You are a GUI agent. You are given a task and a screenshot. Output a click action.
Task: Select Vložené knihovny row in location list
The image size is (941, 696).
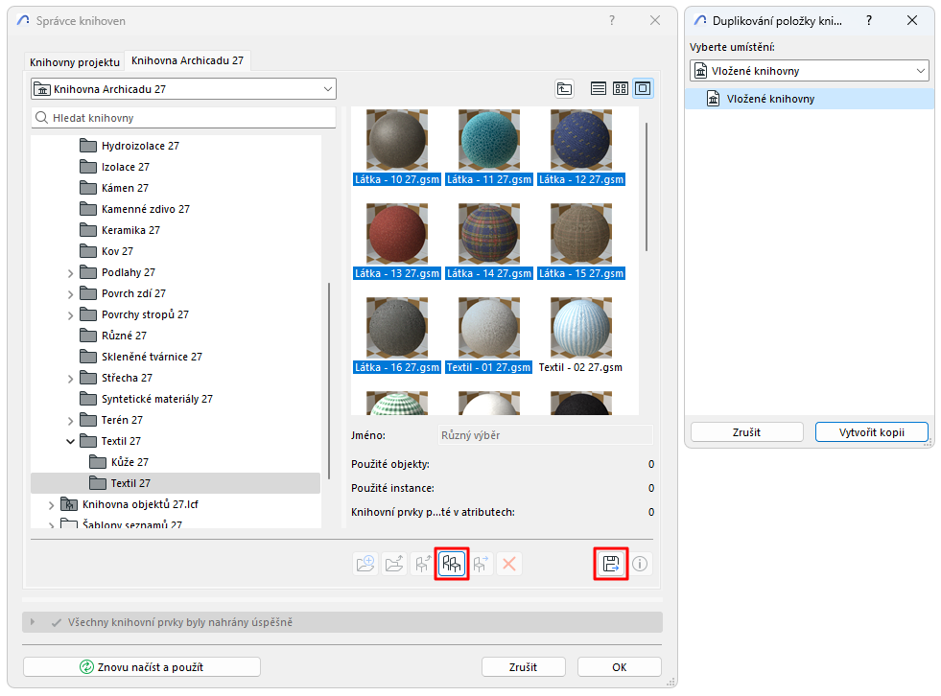tap(809, 99)
